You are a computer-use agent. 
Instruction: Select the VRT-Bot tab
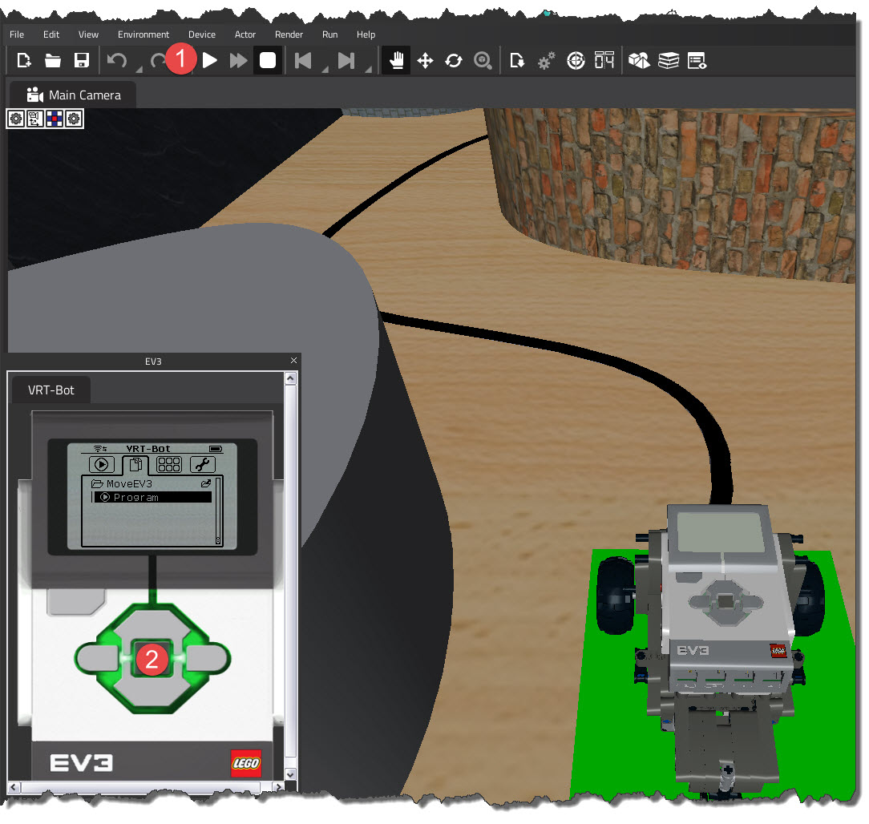click(51, 390)
